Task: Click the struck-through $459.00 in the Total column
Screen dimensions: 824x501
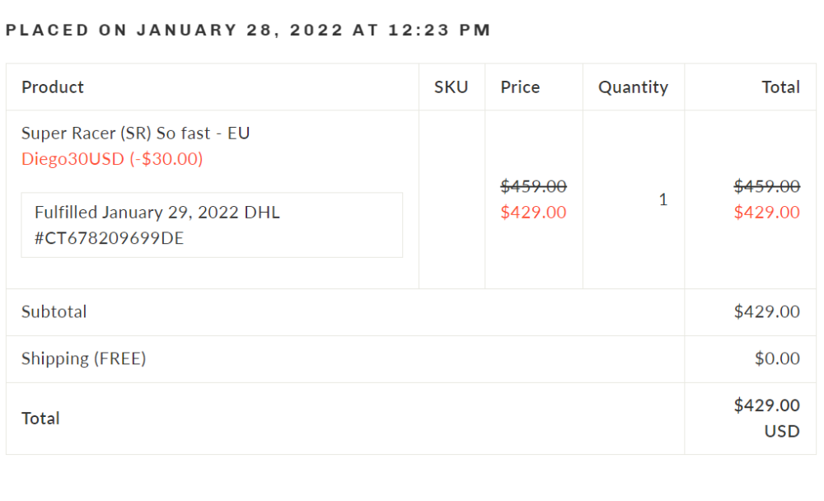Action: [x=766, y=186]
